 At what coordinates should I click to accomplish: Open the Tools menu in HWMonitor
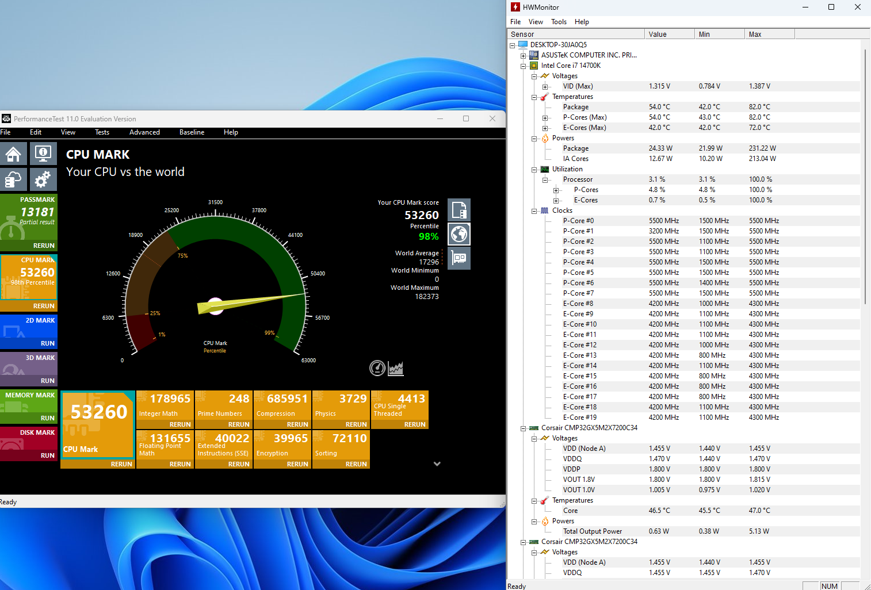559,22
